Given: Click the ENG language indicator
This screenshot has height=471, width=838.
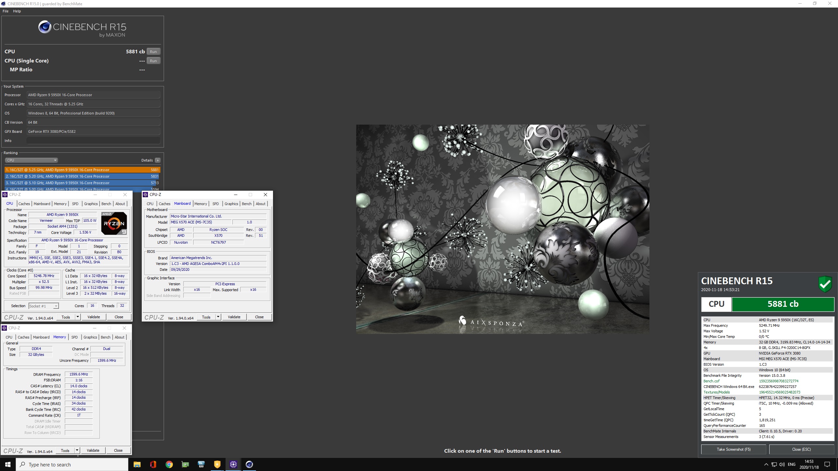Looking at the screenshot, I should click(792, 464).
